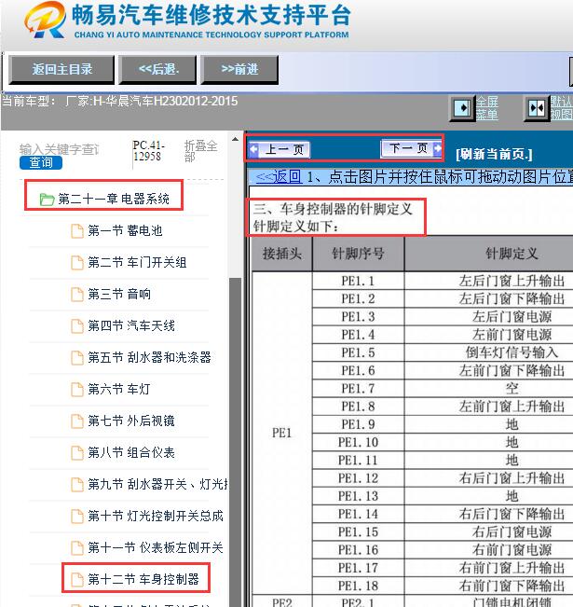Click the page icon beside 第三节 音响

tap(77, 295)
